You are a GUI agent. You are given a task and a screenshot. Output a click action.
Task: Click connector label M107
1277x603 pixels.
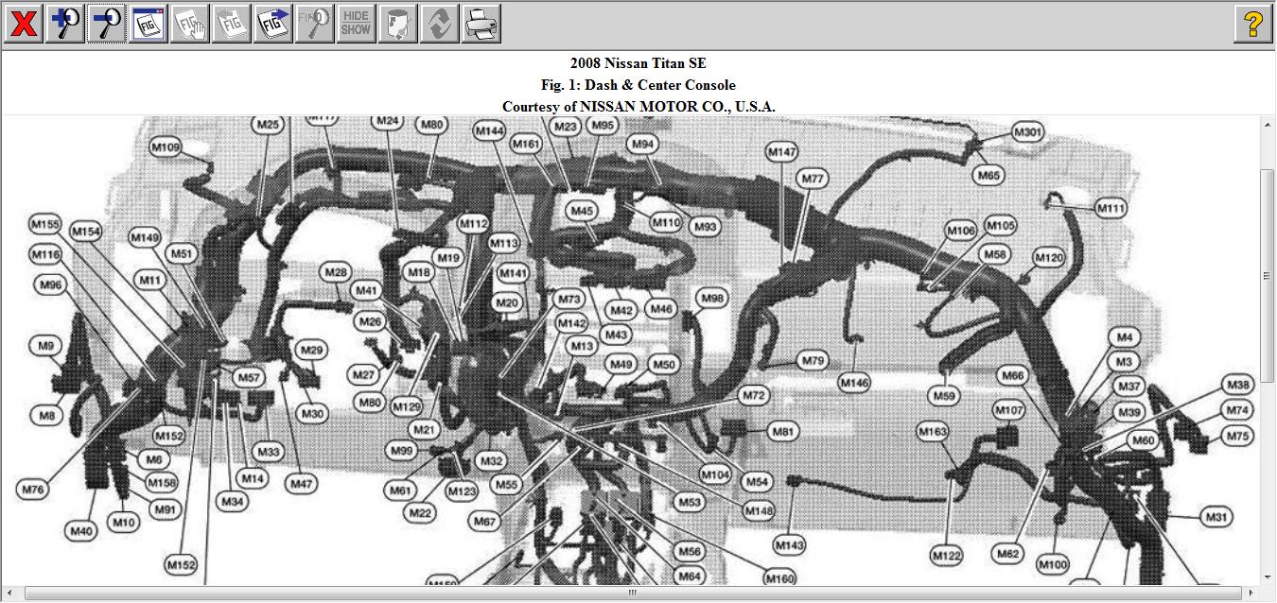pos(1009,411)
